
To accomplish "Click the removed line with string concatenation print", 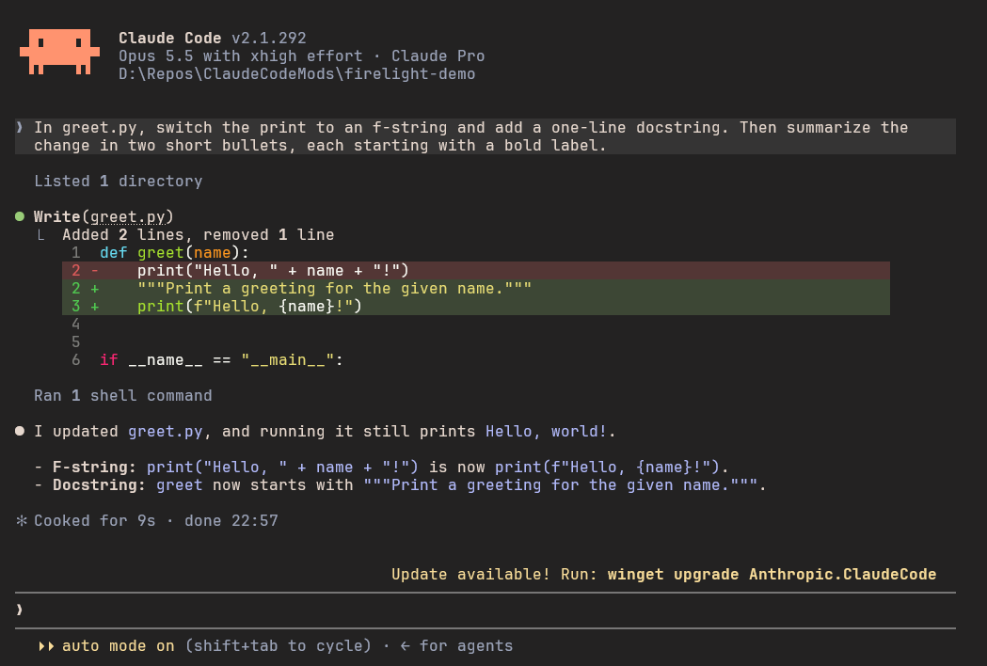I will [x=476, y=271].
